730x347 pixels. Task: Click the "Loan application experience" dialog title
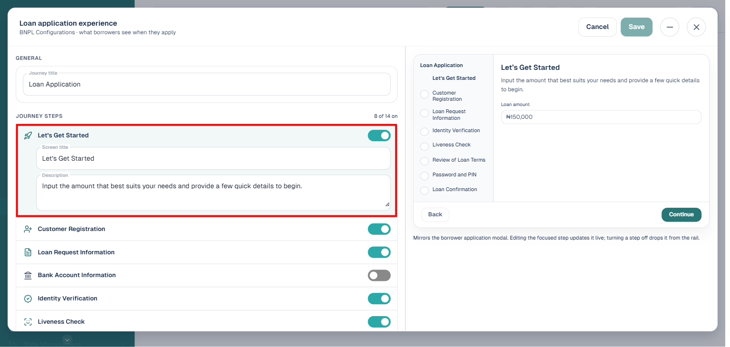pyautogui.click(x=68, y=23)
